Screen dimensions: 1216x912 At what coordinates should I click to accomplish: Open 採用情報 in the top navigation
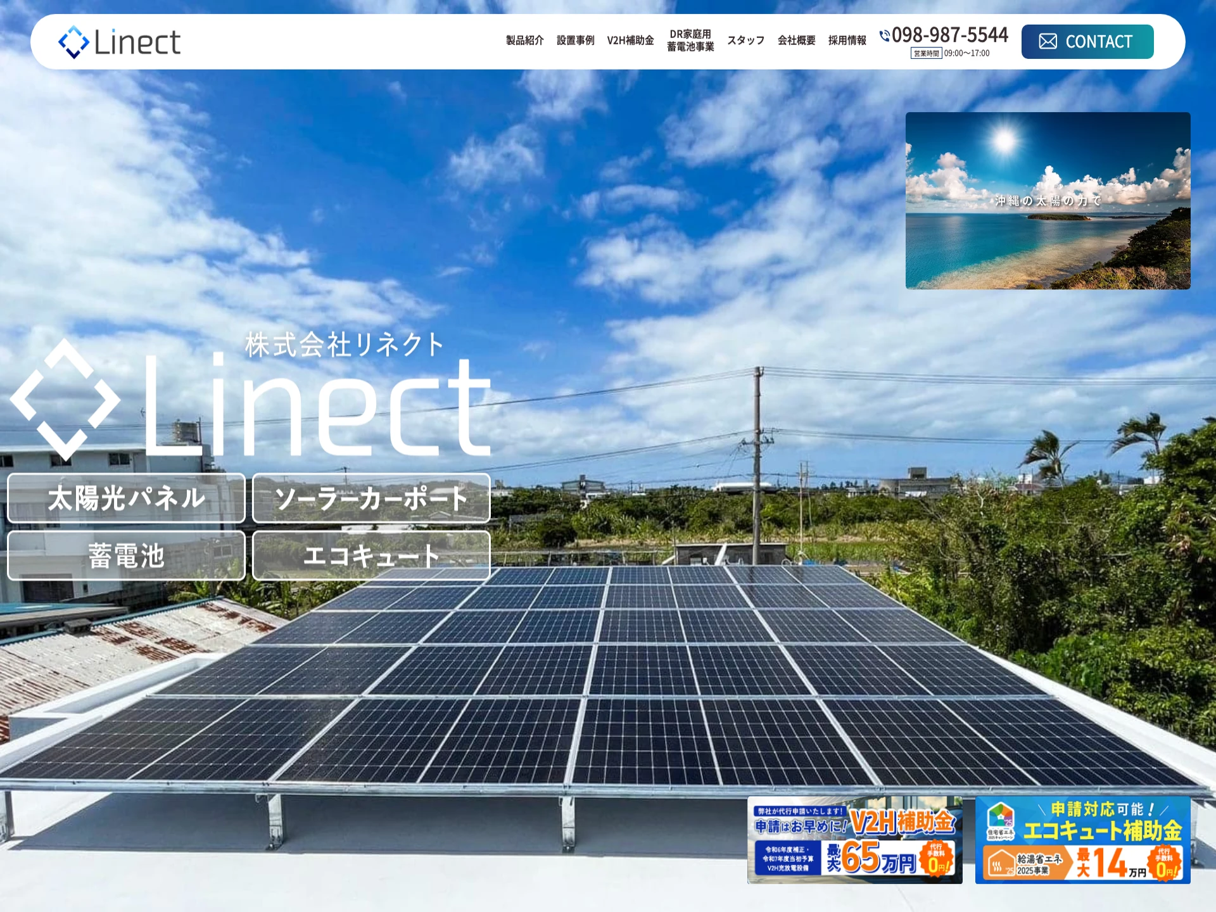pos(847,41)
